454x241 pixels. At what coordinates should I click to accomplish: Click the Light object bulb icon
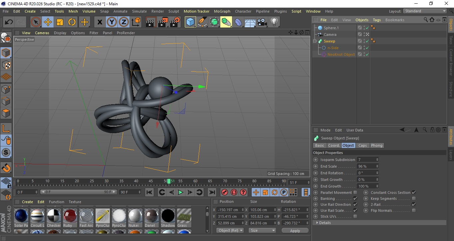(x=274, y=22)
